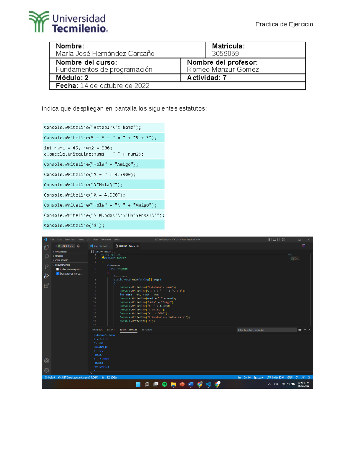Expand the VARIABLES section
355x459 pixels.
(61, 252)
